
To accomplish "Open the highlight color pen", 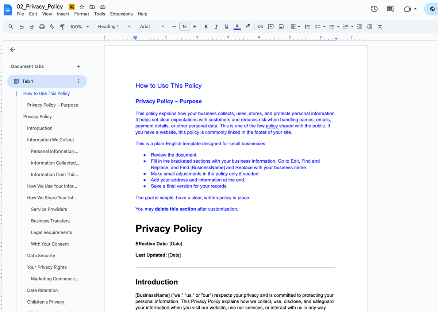I will click(248, 27).
